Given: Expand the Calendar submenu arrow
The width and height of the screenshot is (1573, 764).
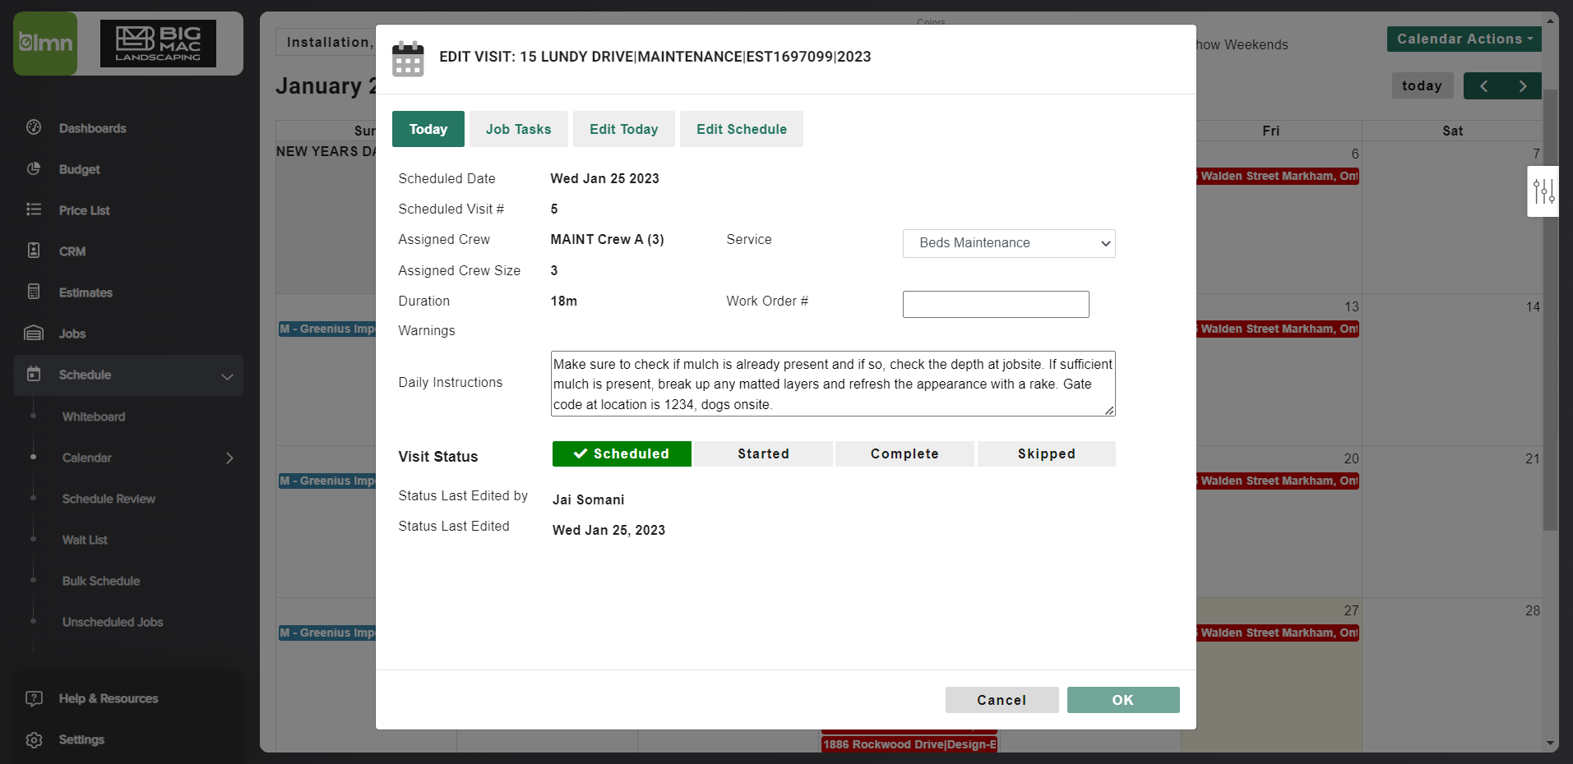Looking at the screenshot, I should click(x=229, y=458).
